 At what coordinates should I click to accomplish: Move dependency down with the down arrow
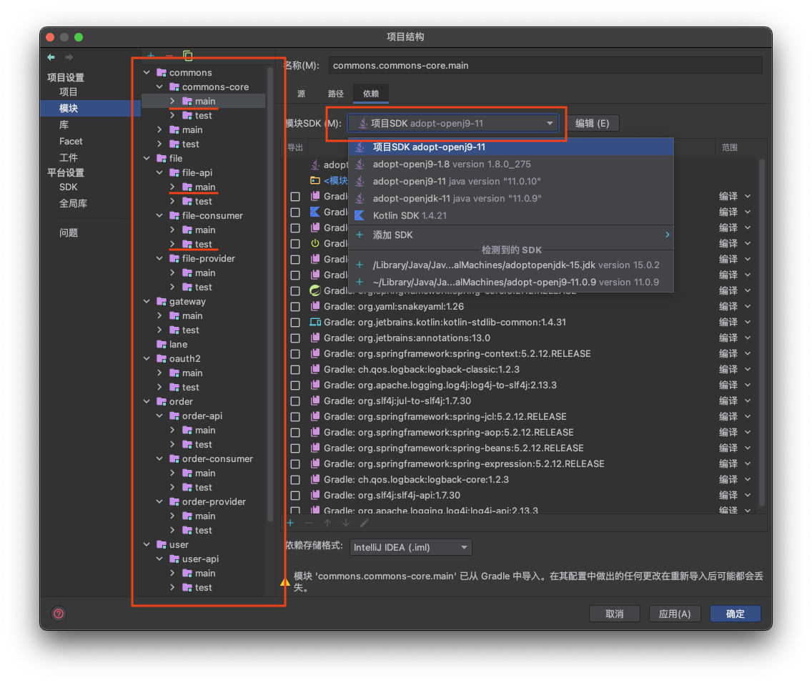coord(346,523)
